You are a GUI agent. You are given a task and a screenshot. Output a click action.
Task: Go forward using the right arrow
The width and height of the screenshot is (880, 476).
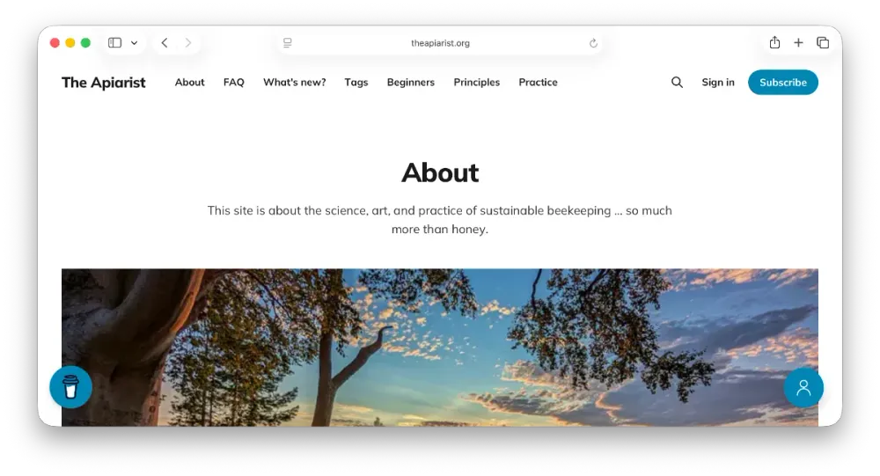tap(188, 42)
